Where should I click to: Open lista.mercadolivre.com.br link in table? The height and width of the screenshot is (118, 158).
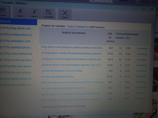click(x=72, y=82)
